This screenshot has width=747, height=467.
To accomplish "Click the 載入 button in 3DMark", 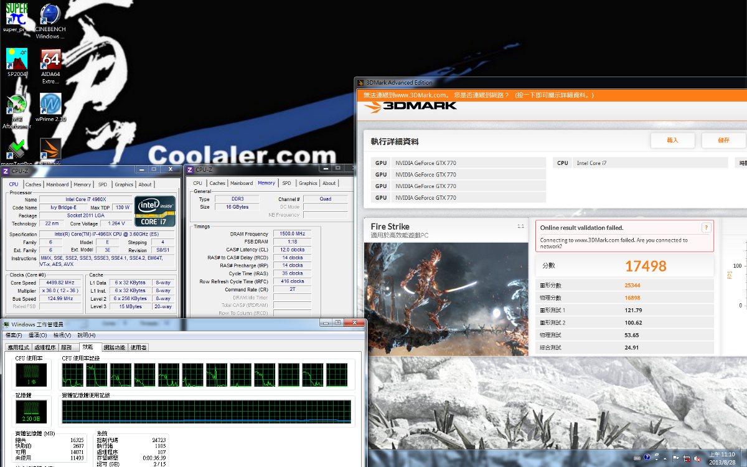I will click(672, 141).
